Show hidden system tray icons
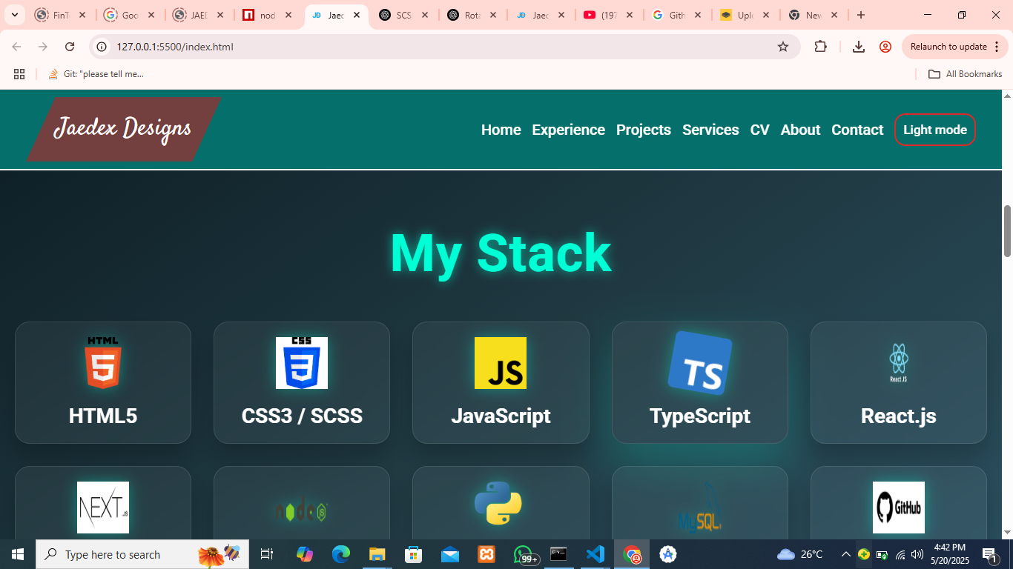 845,554
